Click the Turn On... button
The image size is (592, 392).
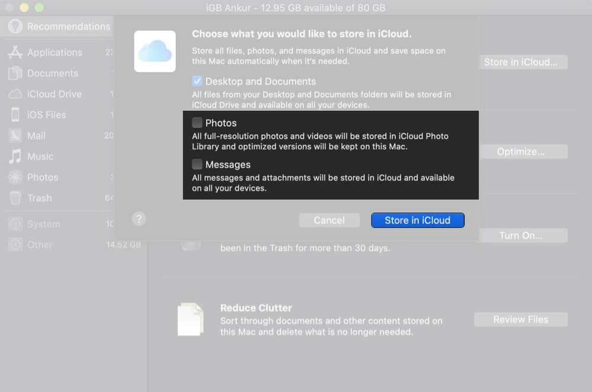[523, 236]
